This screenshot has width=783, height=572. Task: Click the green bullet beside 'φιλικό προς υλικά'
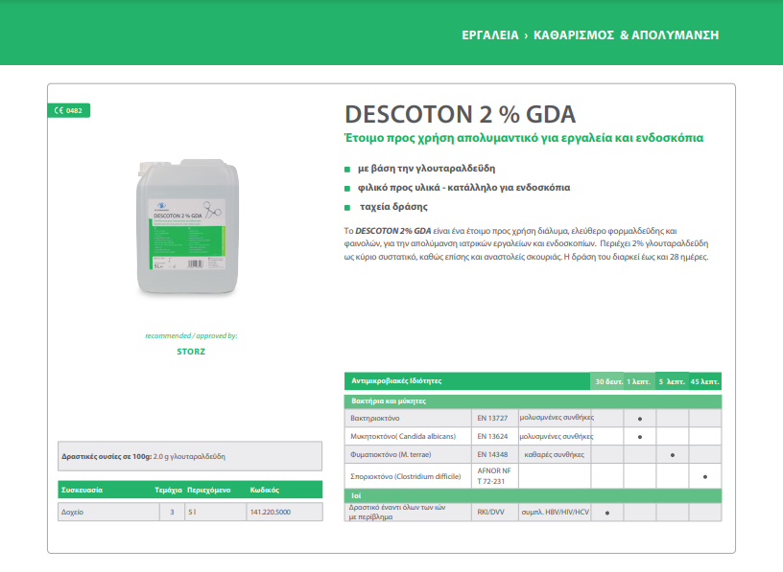pos(347,188)
